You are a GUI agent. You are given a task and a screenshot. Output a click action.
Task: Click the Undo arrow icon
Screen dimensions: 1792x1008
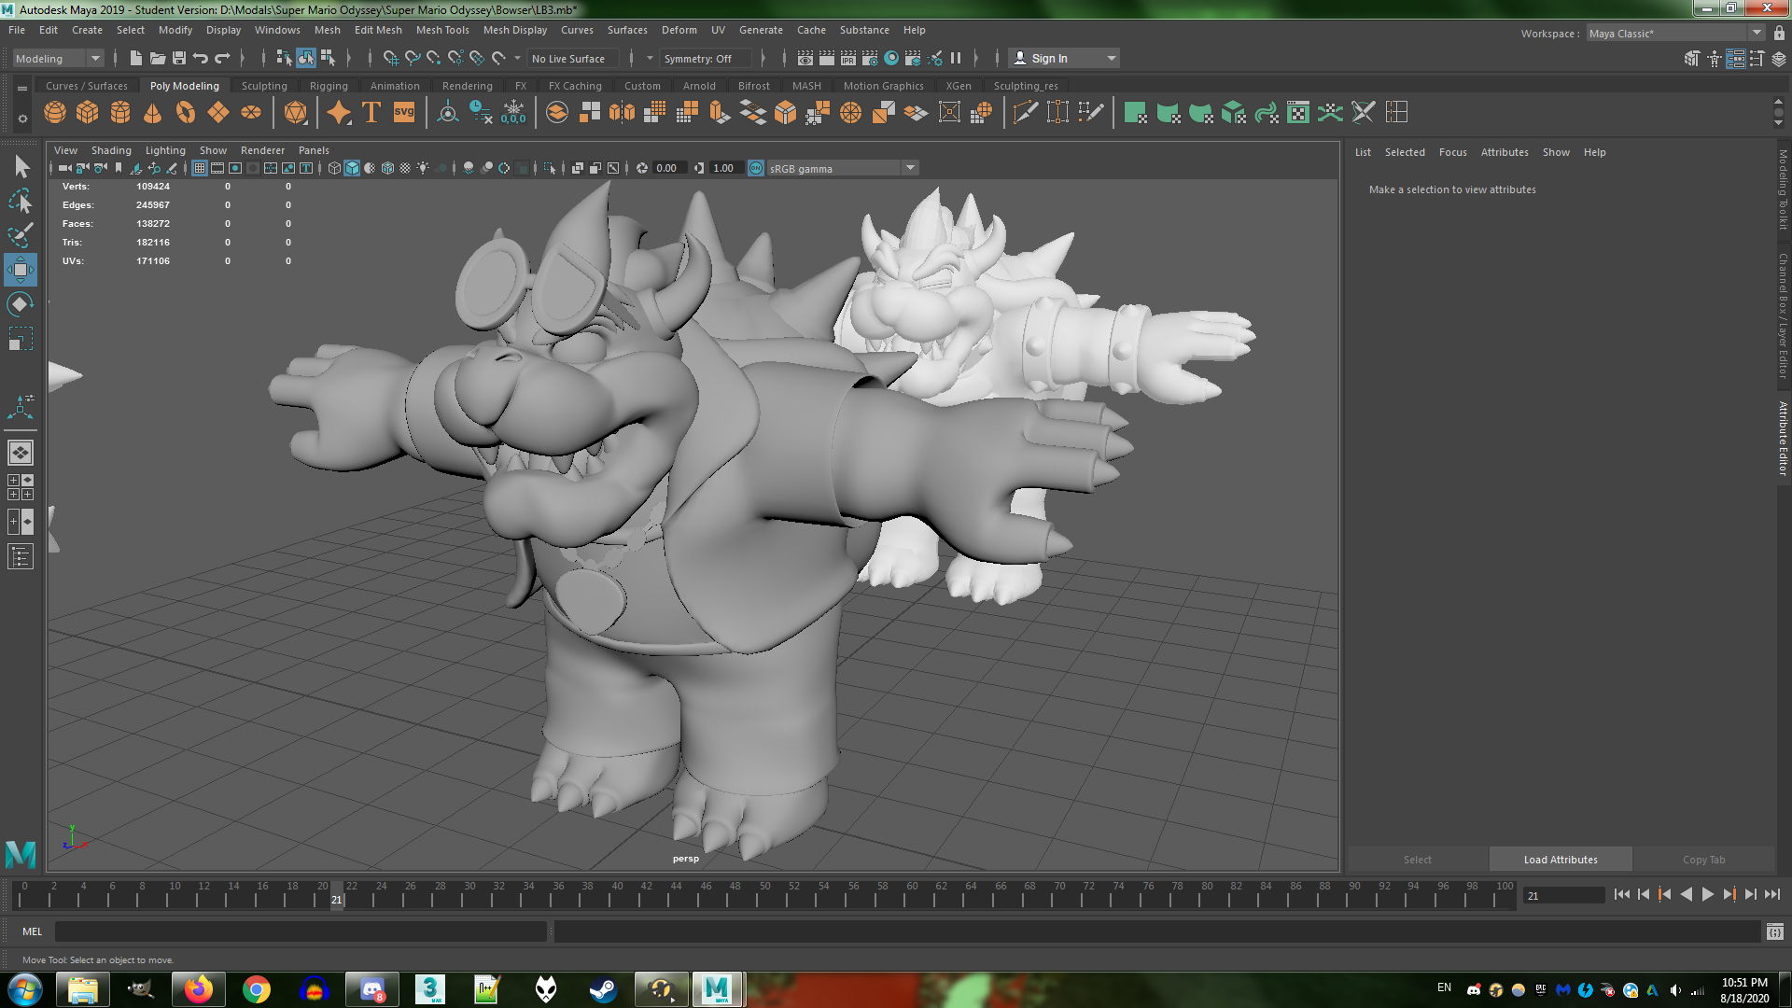pyautogui.click(x=201, y=58)
